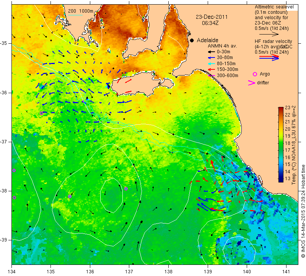Viewport: 306px width, 276px height.
Task: Click the Argo float circle near 134.8E 36.4S
Action: coord(41,113)
